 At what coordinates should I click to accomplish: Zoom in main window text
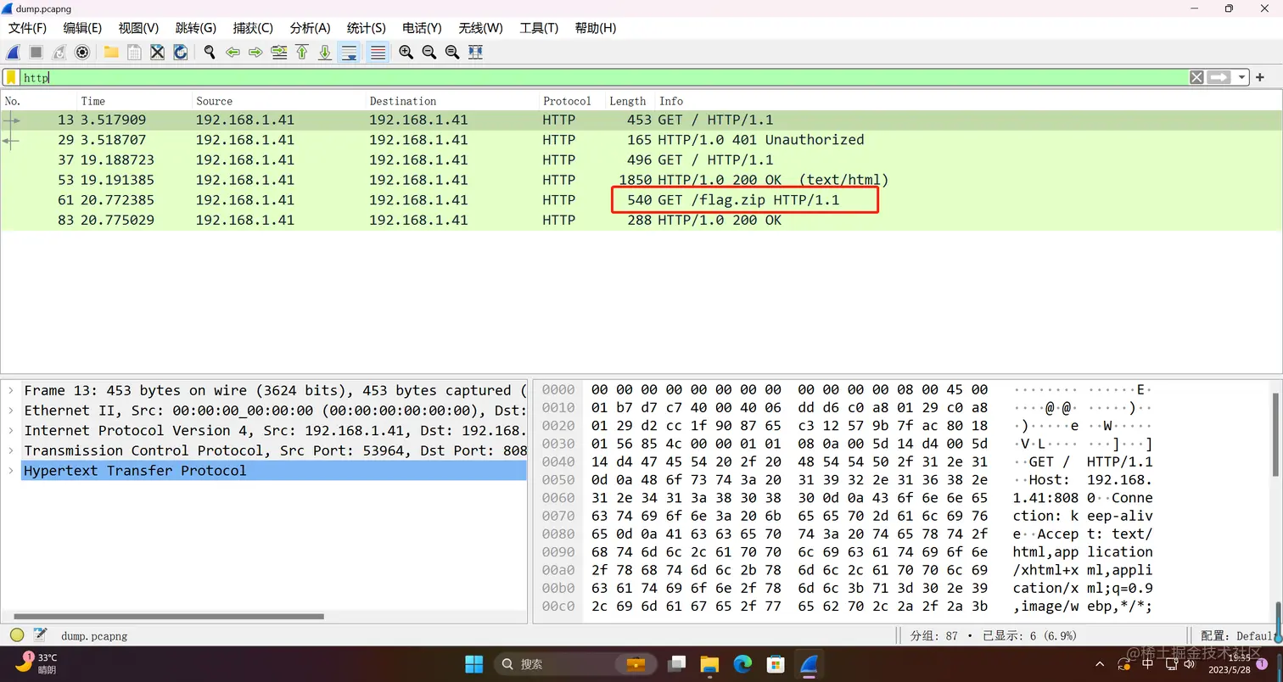point(406,53)
